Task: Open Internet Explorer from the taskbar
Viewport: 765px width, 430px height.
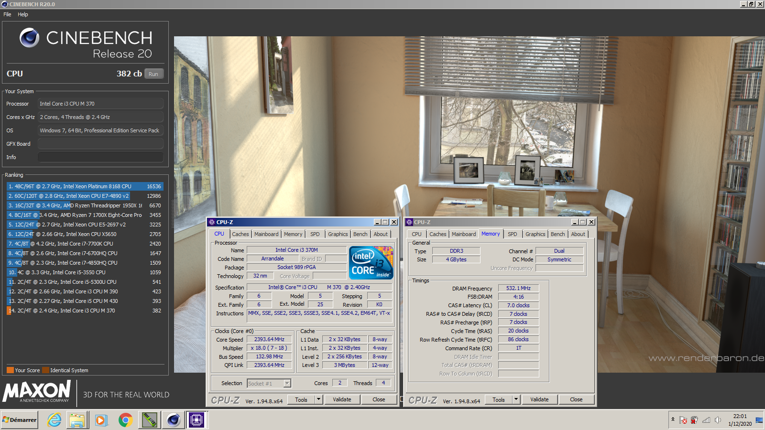Action: [x=55, y=420]
